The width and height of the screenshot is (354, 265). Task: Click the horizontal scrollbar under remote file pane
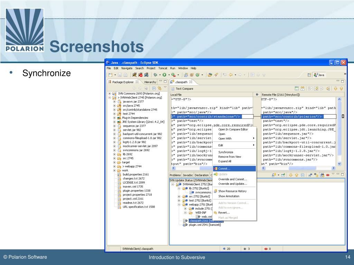coord(298,168)
